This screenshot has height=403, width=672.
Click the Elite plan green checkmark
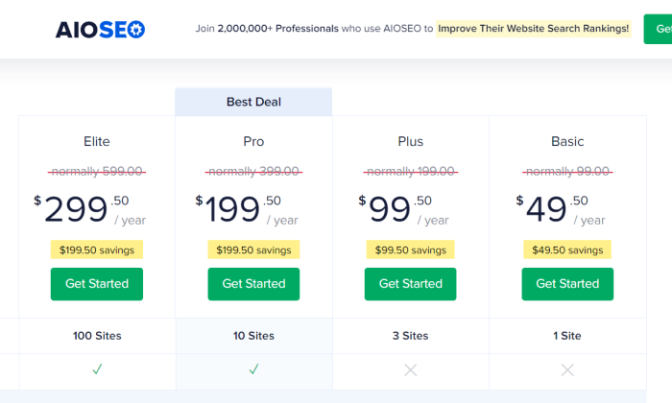[97, 368]
